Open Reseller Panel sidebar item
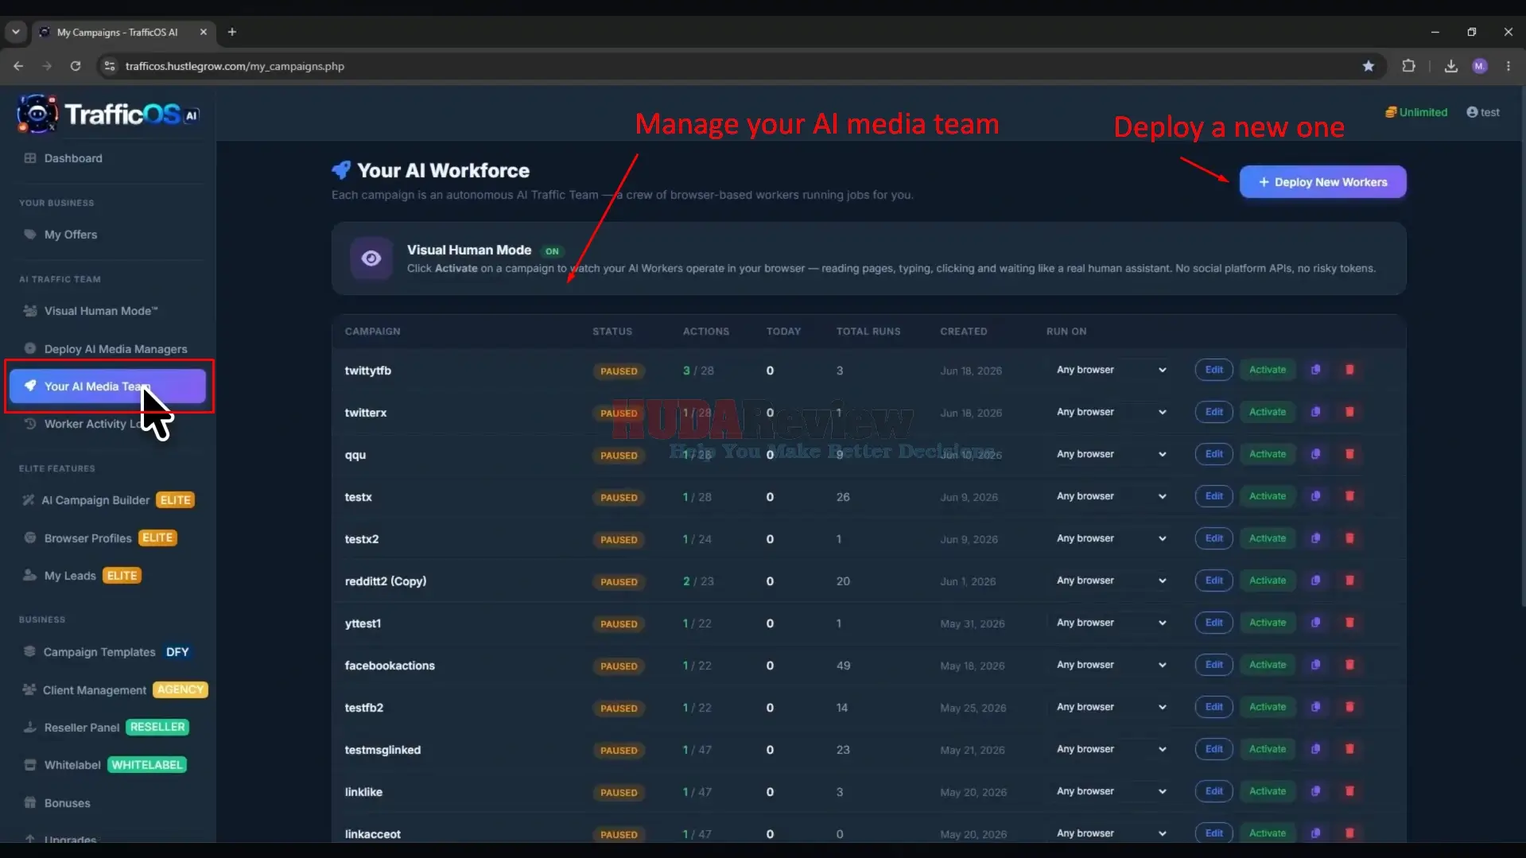This screenshot has height=858, width=1526. 107,728
